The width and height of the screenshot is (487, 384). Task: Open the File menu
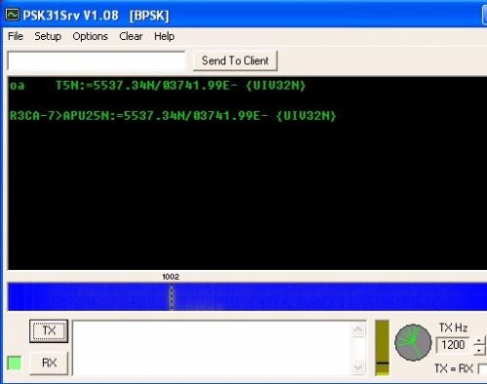click(x=16, y=36)
